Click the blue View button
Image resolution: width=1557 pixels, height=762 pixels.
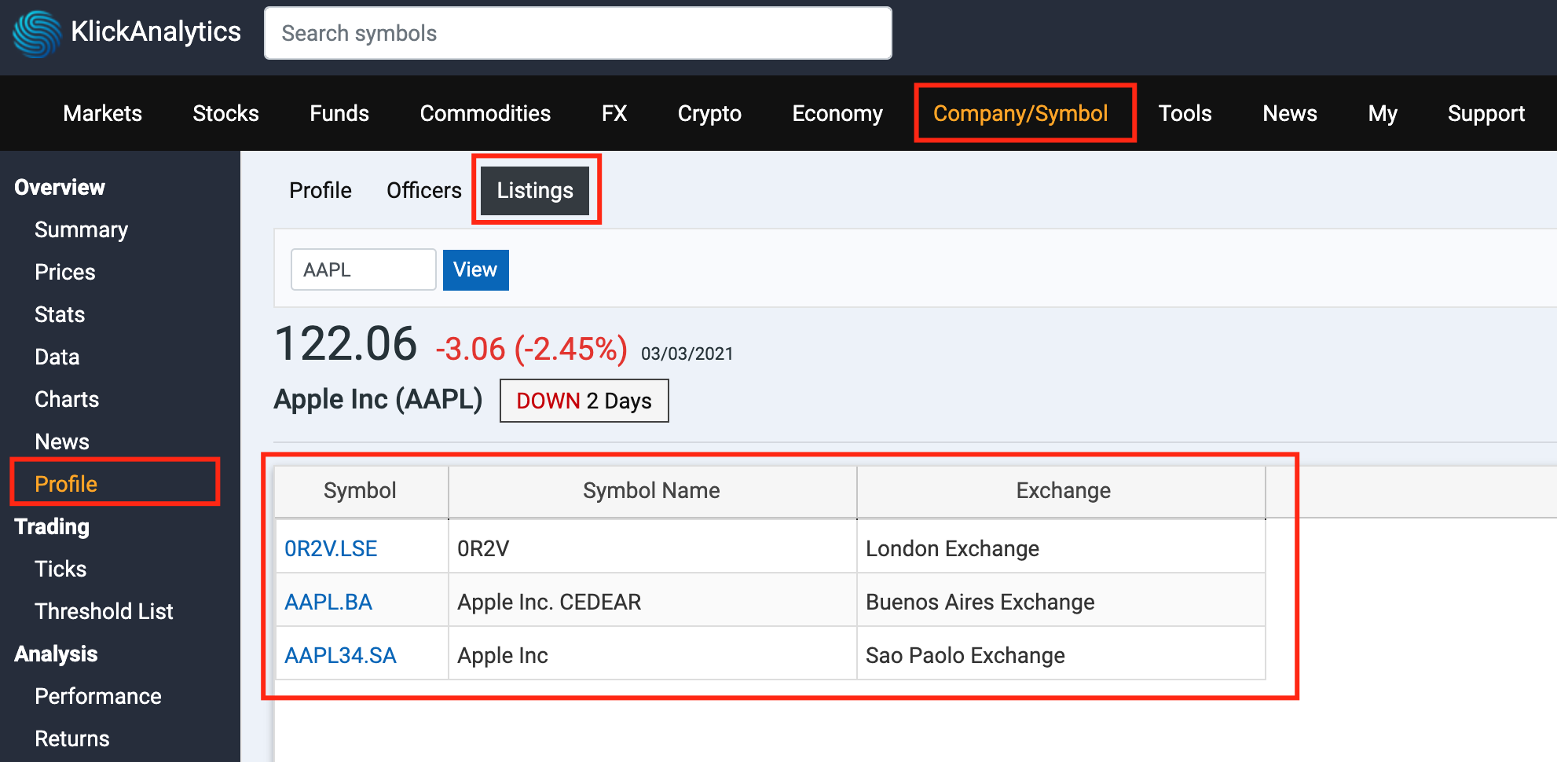(x=475, y=269)
